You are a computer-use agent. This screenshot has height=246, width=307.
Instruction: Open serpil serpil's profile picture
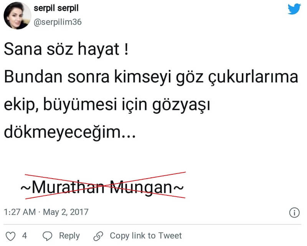[17, 16]
